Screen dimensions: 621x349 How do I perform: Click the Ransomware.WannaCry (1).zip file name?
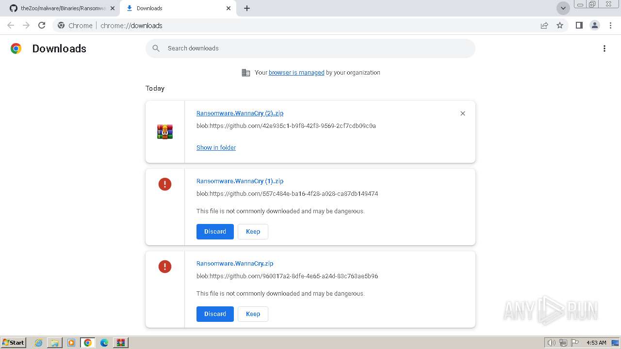tap(240, 181)
